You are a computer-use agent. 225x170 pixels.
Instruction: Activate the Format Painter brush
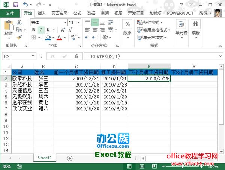tap(19, 38)
